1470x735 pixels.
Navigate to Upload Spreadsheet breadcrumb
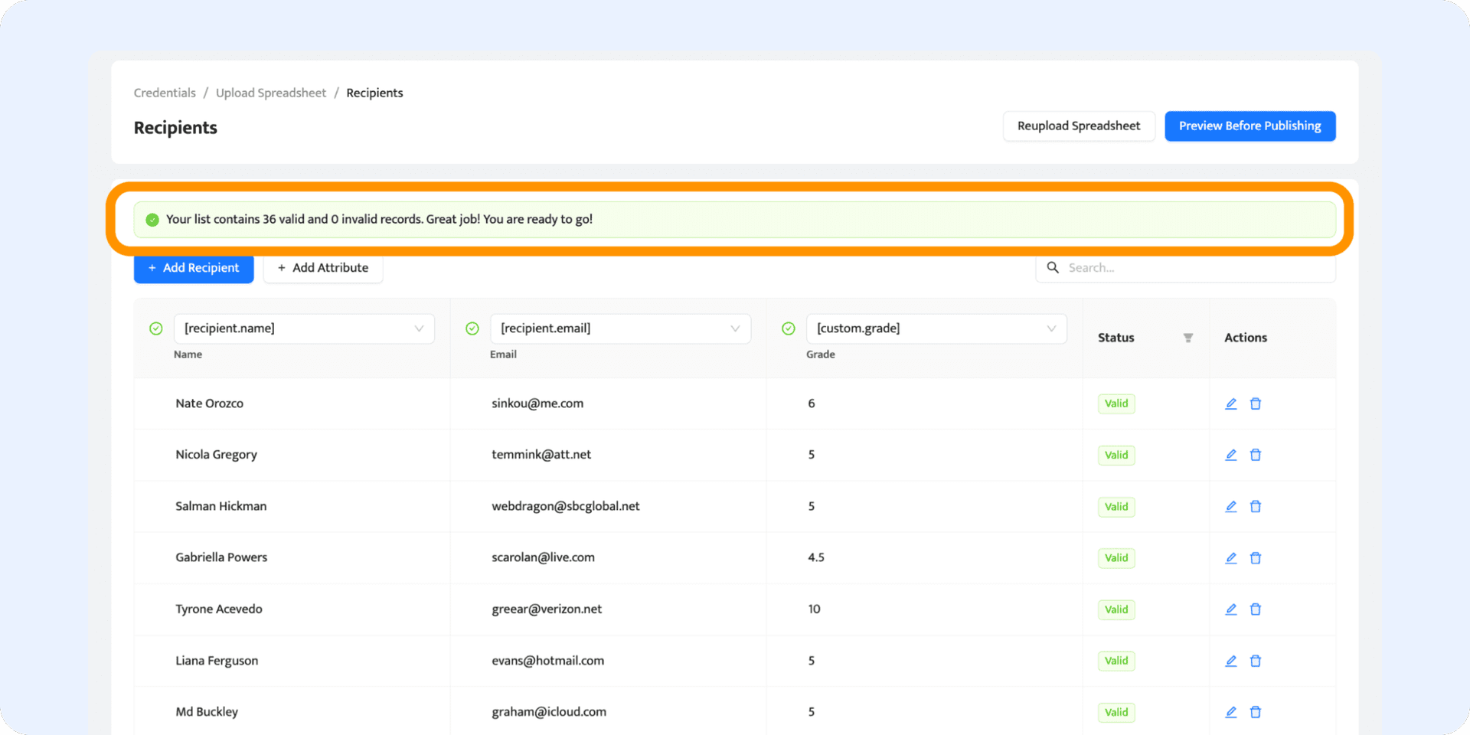[271, 93]
